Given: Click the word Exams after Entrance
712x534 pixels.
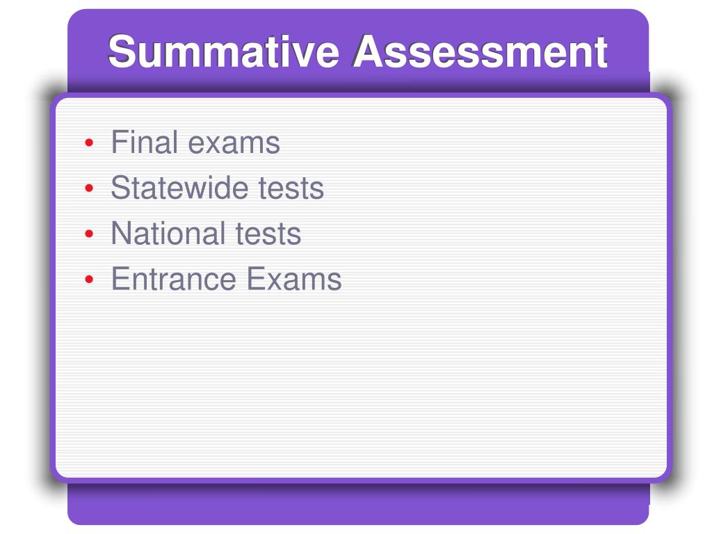Looking at the screenshot, I should coord(294,279).
